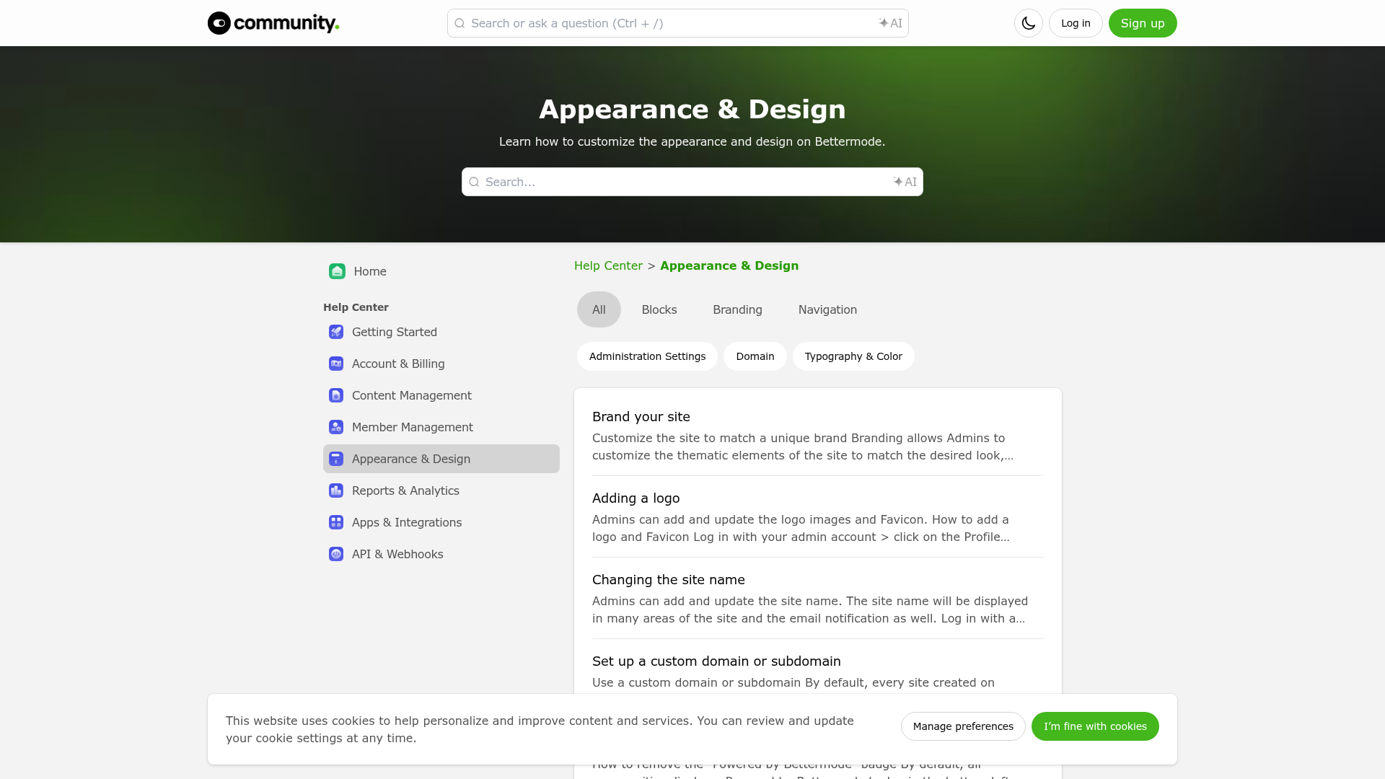The image size is (1385, 779).
Task: Focus the top 'Search or ask a question' field
Action: (x=678, y=23)
